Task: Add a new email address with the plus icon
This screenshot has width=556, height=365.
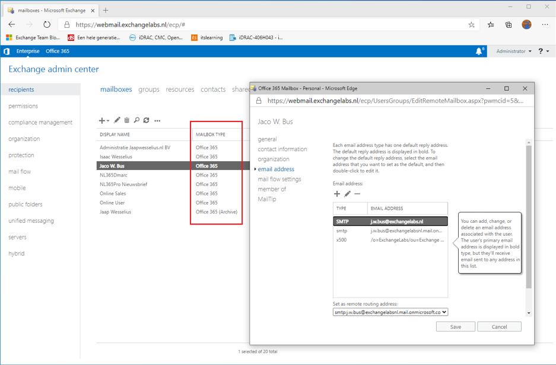Action: (337, 193)
